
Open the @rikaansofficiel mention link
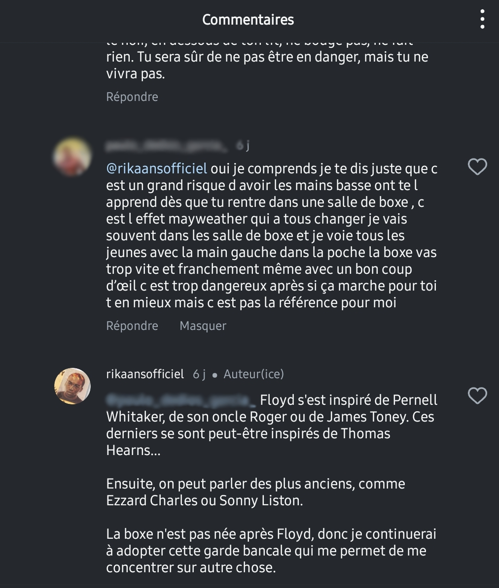point(156,168)
